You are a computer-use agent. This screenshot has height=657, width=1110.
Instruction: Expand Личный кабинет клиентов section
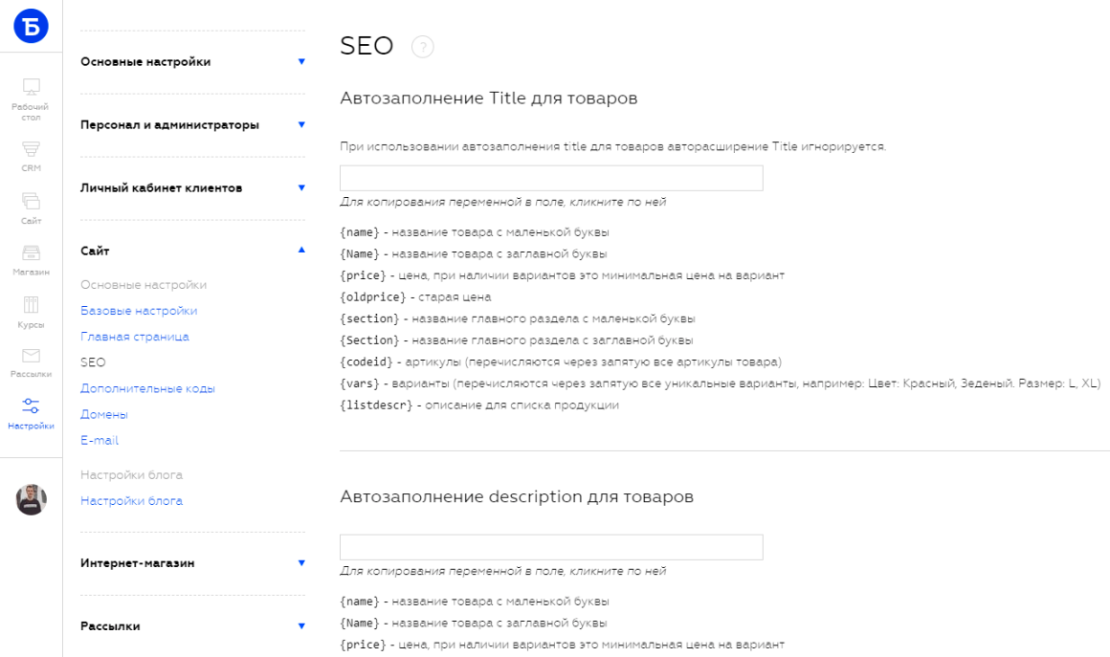(x=192, y=187)
